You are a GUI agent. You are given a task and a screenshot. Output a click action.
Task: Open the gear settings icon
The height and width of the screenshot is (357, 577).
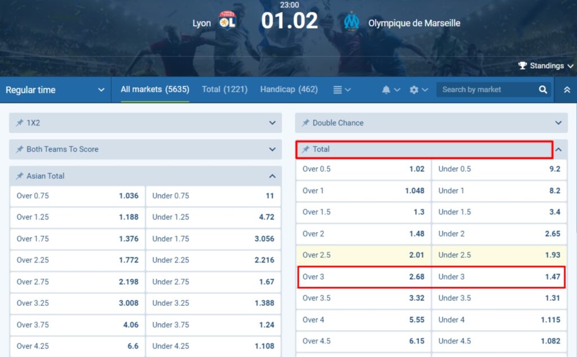pos(414,90)
